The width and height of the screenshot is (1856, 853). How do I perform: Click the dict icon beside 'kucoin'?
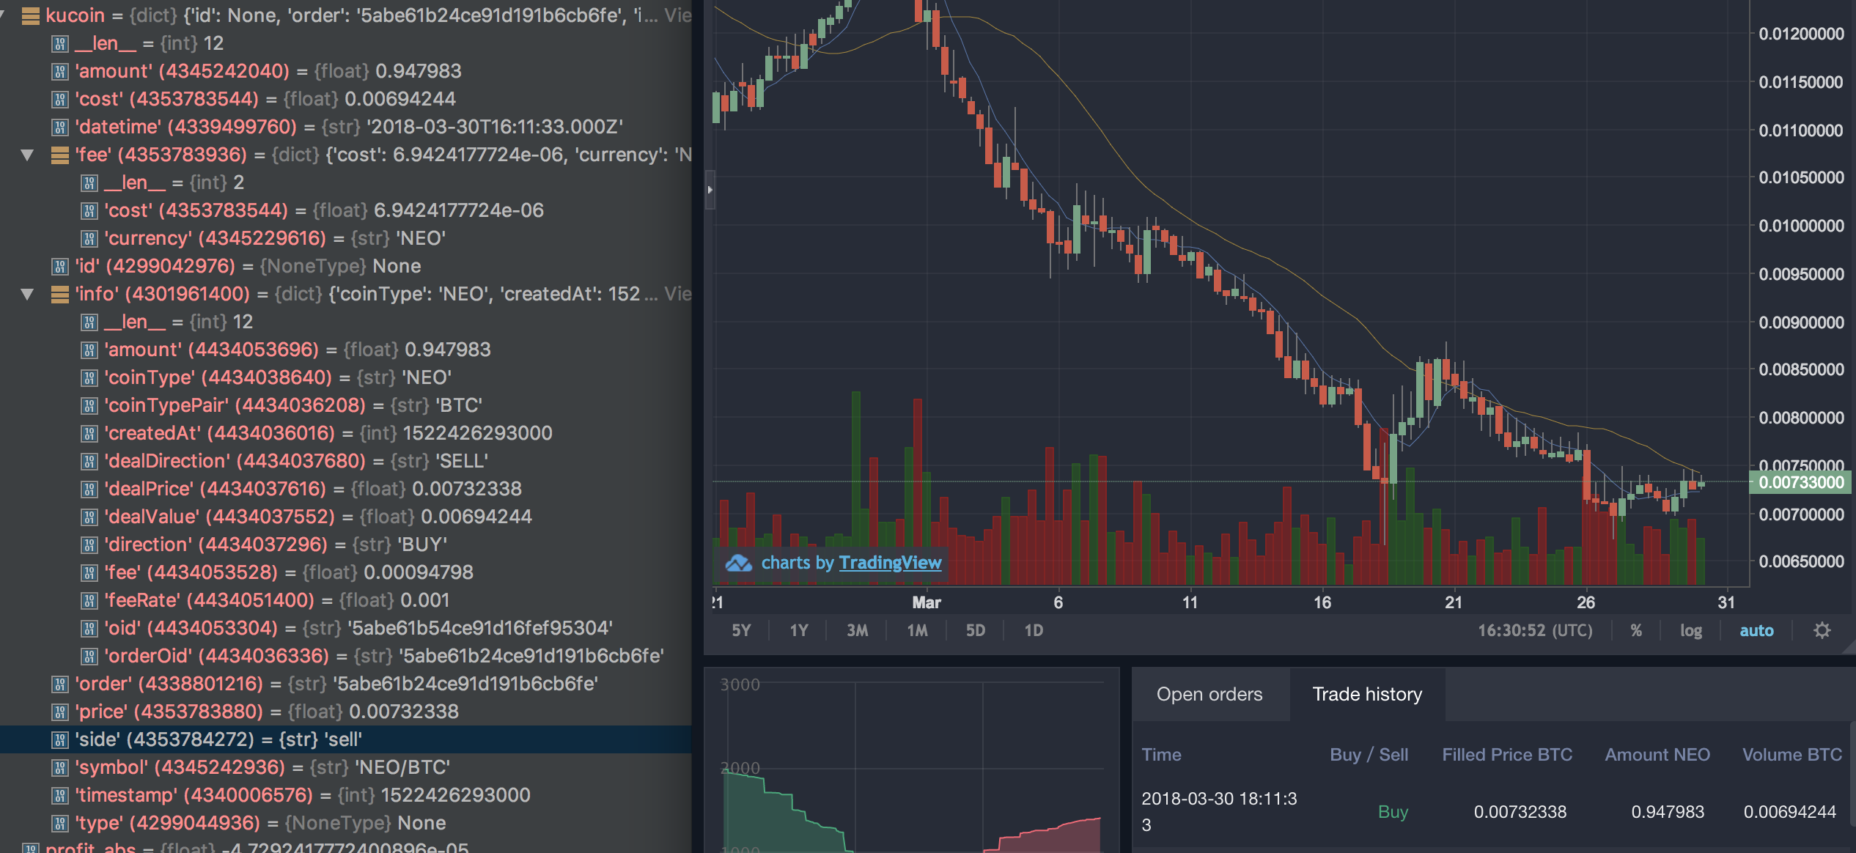click(30, 15)
